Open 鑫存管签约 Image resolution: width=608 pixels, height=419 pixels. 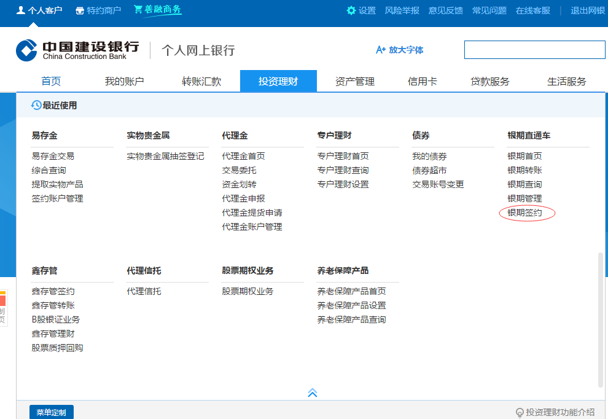pos(53,291)
